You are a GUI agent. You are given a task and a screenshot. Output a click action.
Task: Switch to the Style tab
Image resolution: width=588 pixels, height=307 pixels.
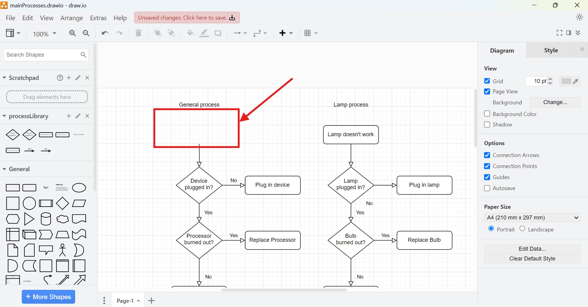coord(551,50)
